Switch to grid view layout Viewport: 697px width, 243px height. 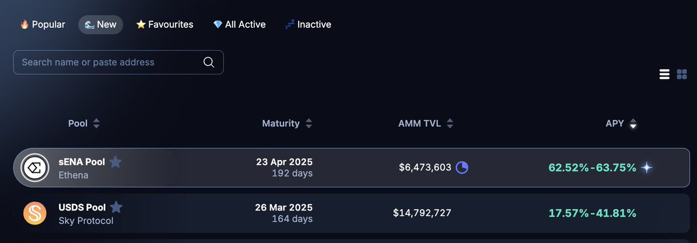tap(682, 74)
